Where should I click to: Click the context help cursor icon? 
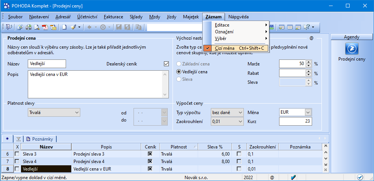coord(306,27)
